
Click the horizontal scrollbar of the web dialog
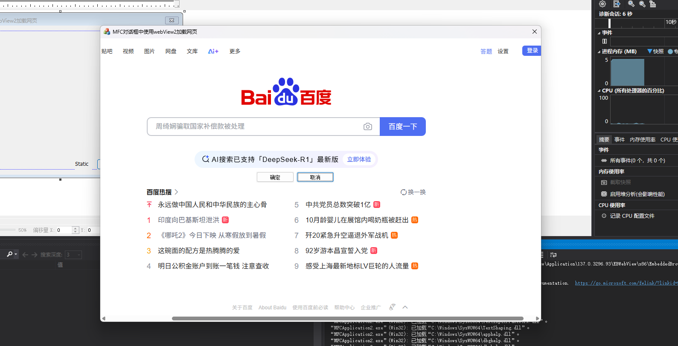(x=347, y=318)
